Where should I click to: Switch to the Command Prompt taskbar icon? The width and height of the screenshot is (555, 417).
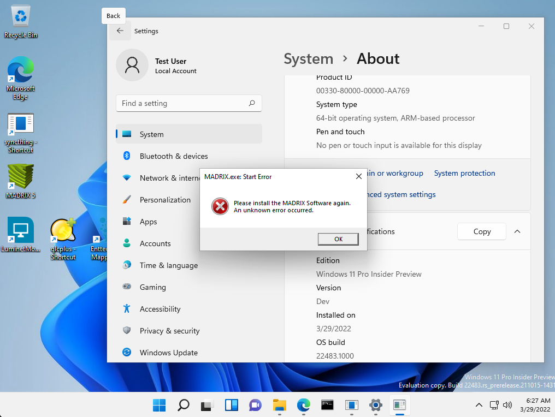click(327, 405)
